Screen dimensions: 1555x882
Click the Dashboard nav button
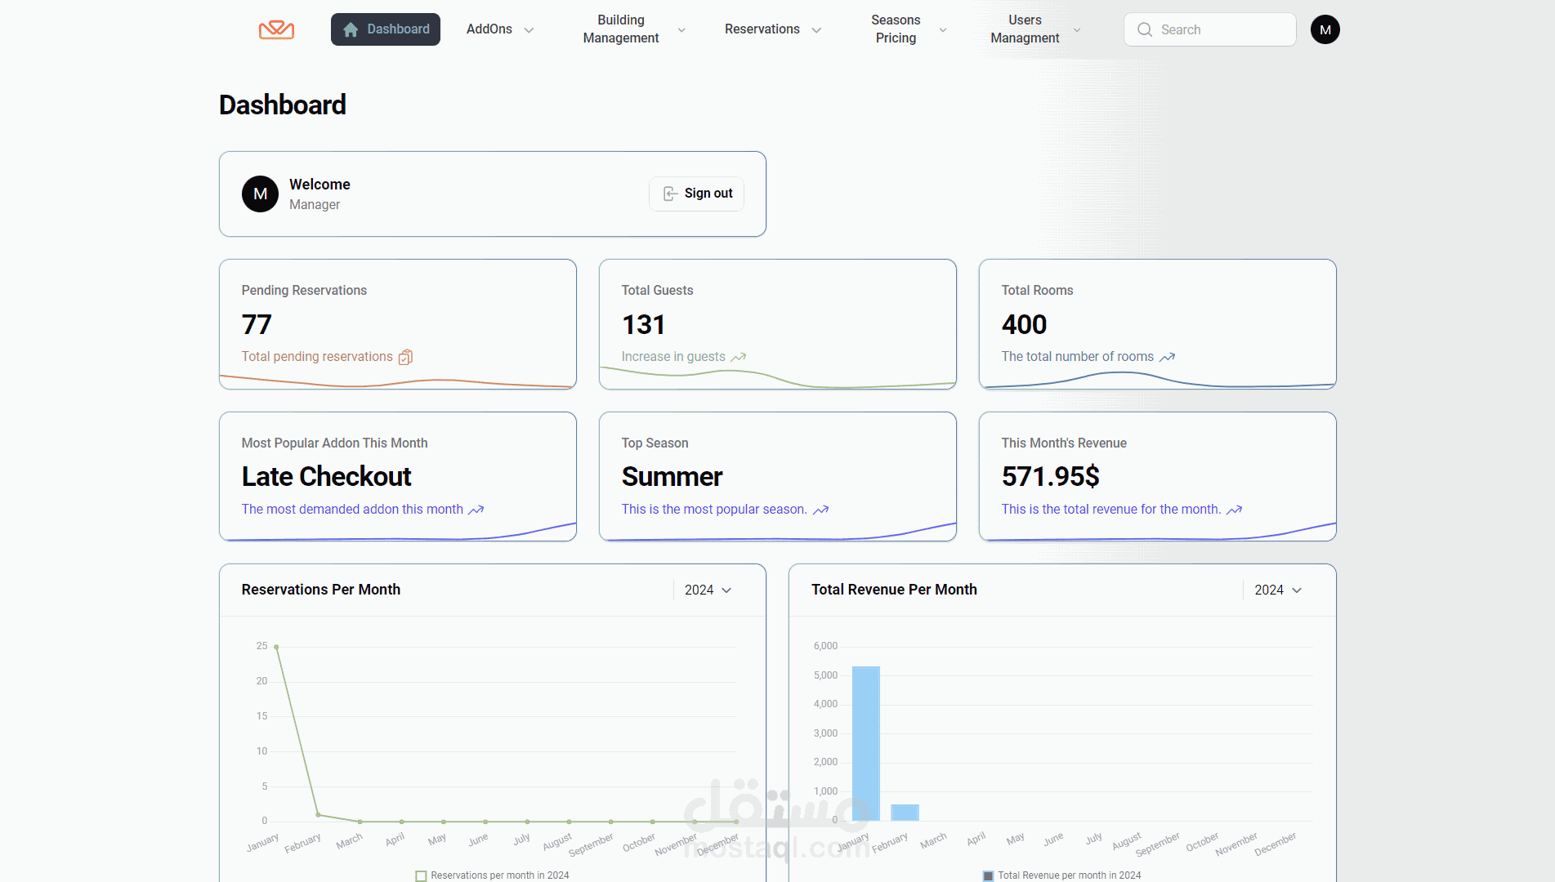tap(386, 29)
